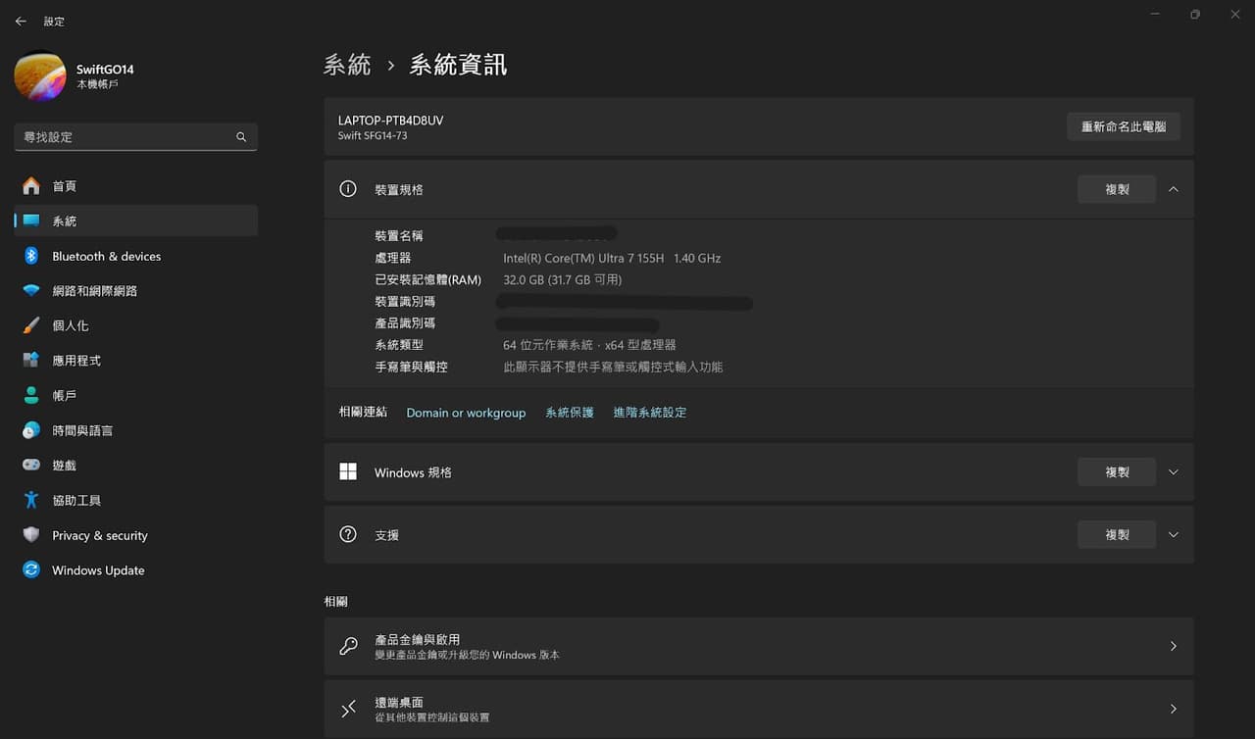1255x739 pixels.
Task: Open 時間與語言 globe clock icon
Action: coord(31,430)
